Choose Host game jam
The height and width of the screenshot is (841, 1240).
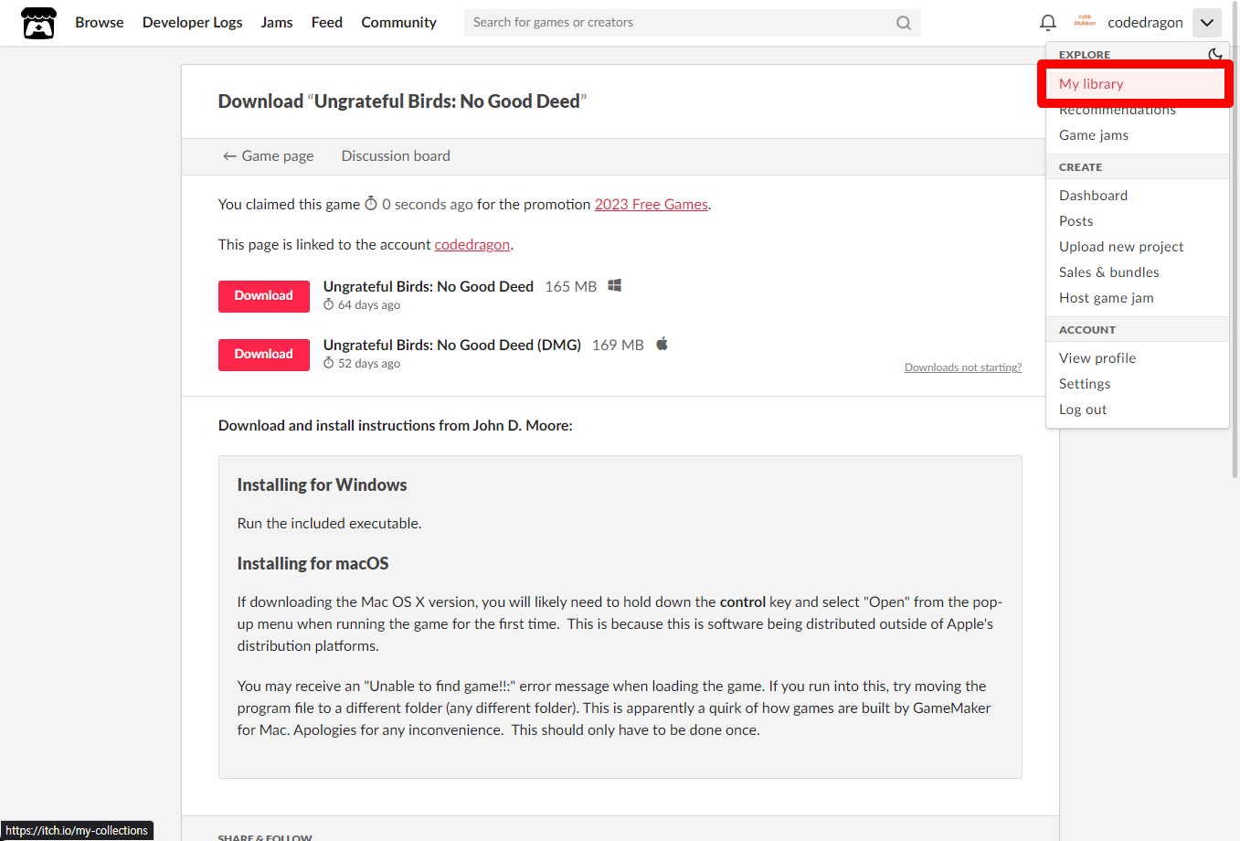point(1106,298)
